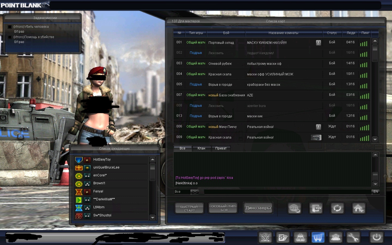Switch to the 'Приват' chat tab

[221, 148]
